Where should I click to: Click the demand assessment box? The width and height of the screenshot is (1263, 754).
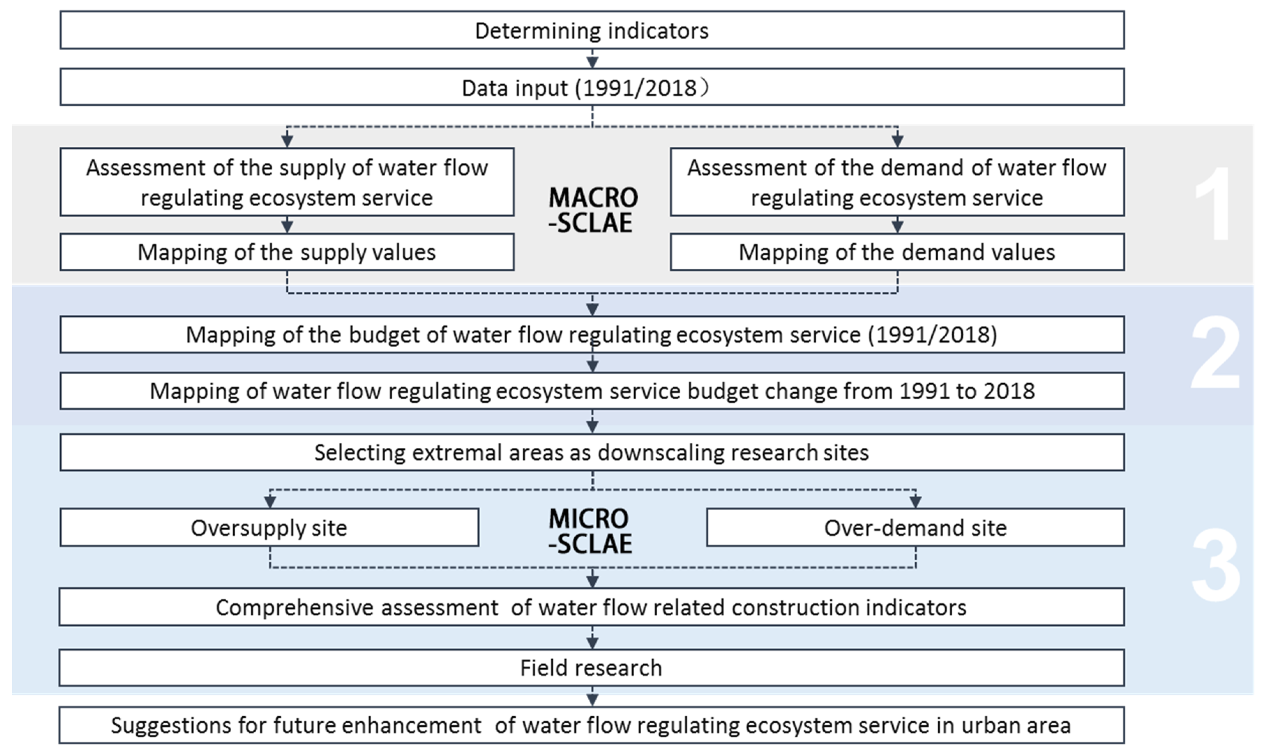pos(897,182)
